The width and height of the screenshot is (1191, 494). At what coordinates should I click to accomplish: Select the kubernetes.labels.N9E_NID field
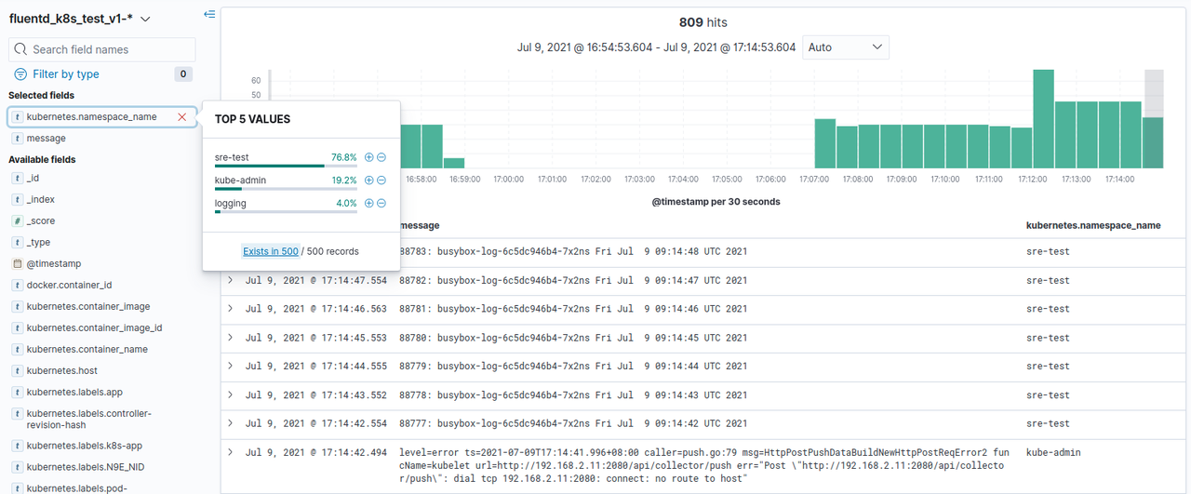pos(87,467)
